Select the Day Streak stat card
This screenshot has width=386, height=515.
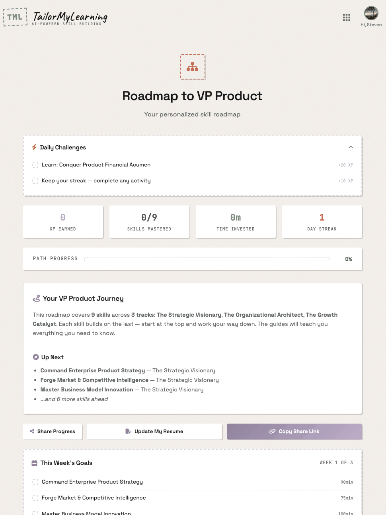322,221
